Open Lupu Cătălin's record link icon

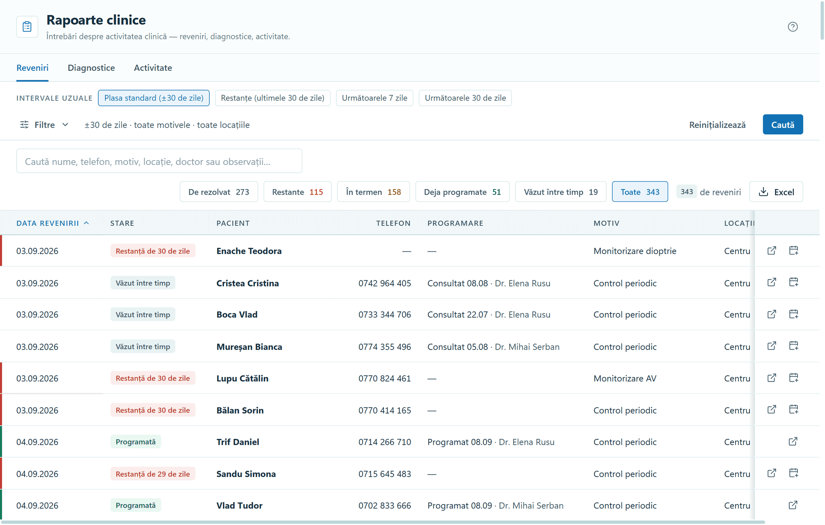coord(771,378)
